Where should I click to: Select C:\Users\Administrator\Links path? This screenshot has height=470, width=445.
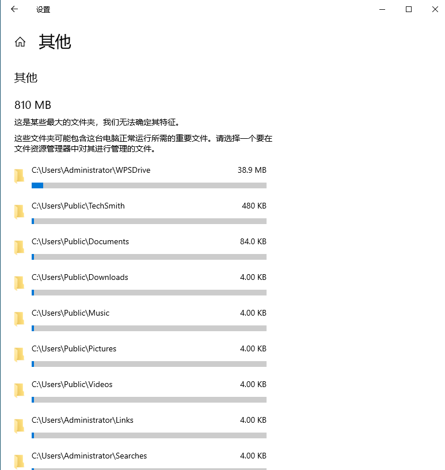(x=82, y=420)
